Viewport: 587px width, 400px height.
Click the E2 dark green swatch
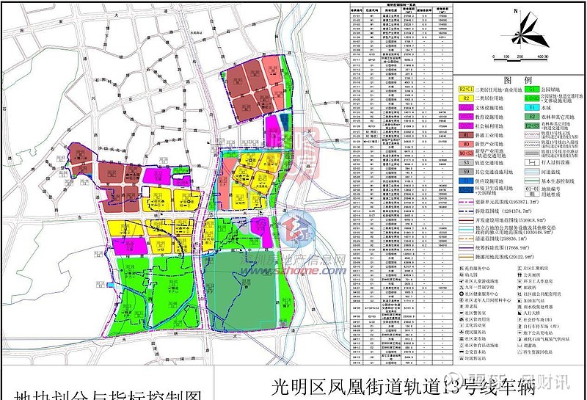coord(531,117)
